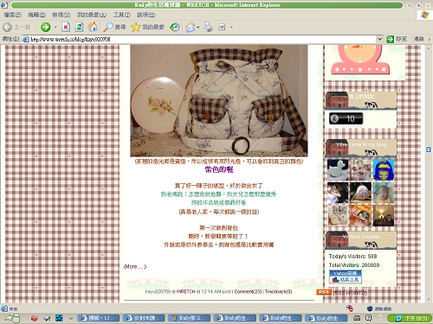
Task: Click the Total Visitors count text
Action: coord(354,265)
